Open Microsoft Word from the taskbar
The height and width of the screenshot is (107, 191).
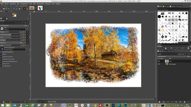point(150,105)
